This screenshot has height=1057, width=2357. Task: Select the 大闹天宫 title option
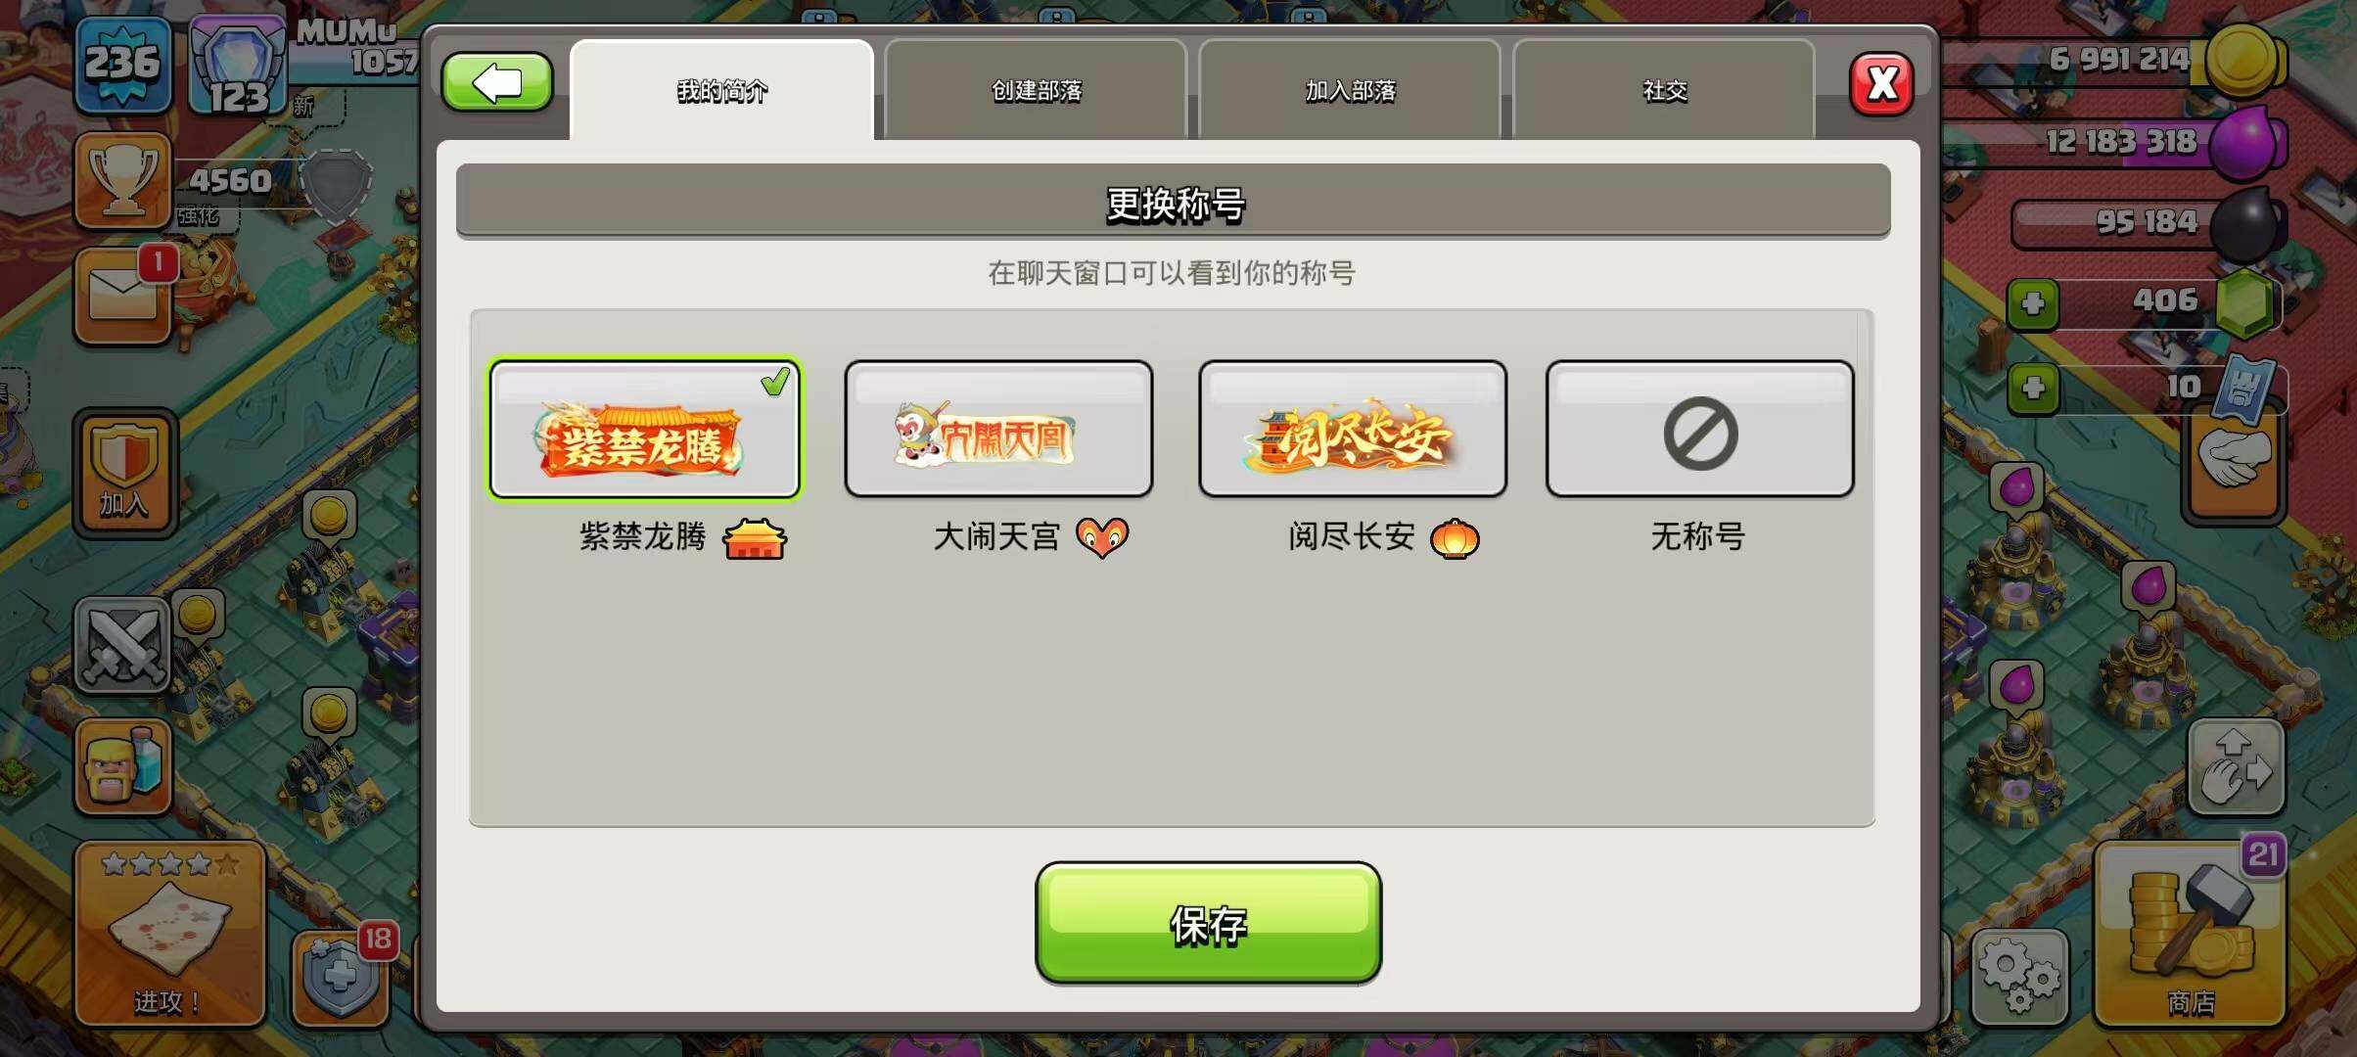pyautogui.click(x=998, y=429)
